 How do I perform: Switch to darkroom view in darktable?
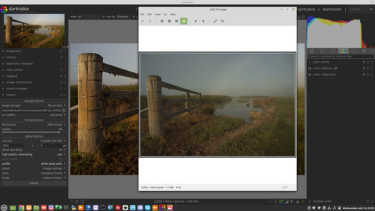click(332, 9)
